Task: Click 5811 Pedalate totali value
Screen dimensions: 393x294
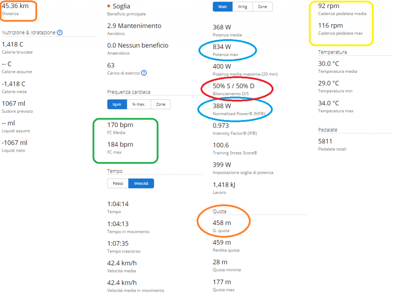Action: pos(325,141)
